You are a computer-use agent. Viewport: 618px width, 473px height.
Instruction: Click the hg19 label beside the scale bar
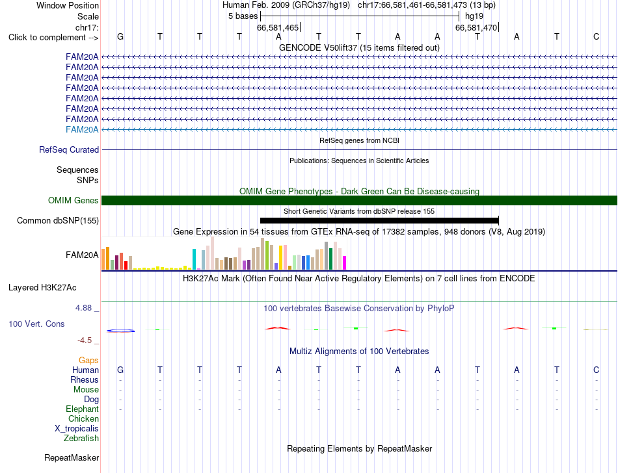474,16
